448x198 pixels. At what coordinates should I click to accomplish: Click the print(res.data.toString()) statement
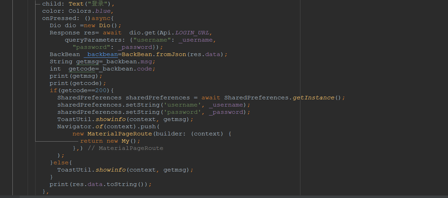point(101,184)
